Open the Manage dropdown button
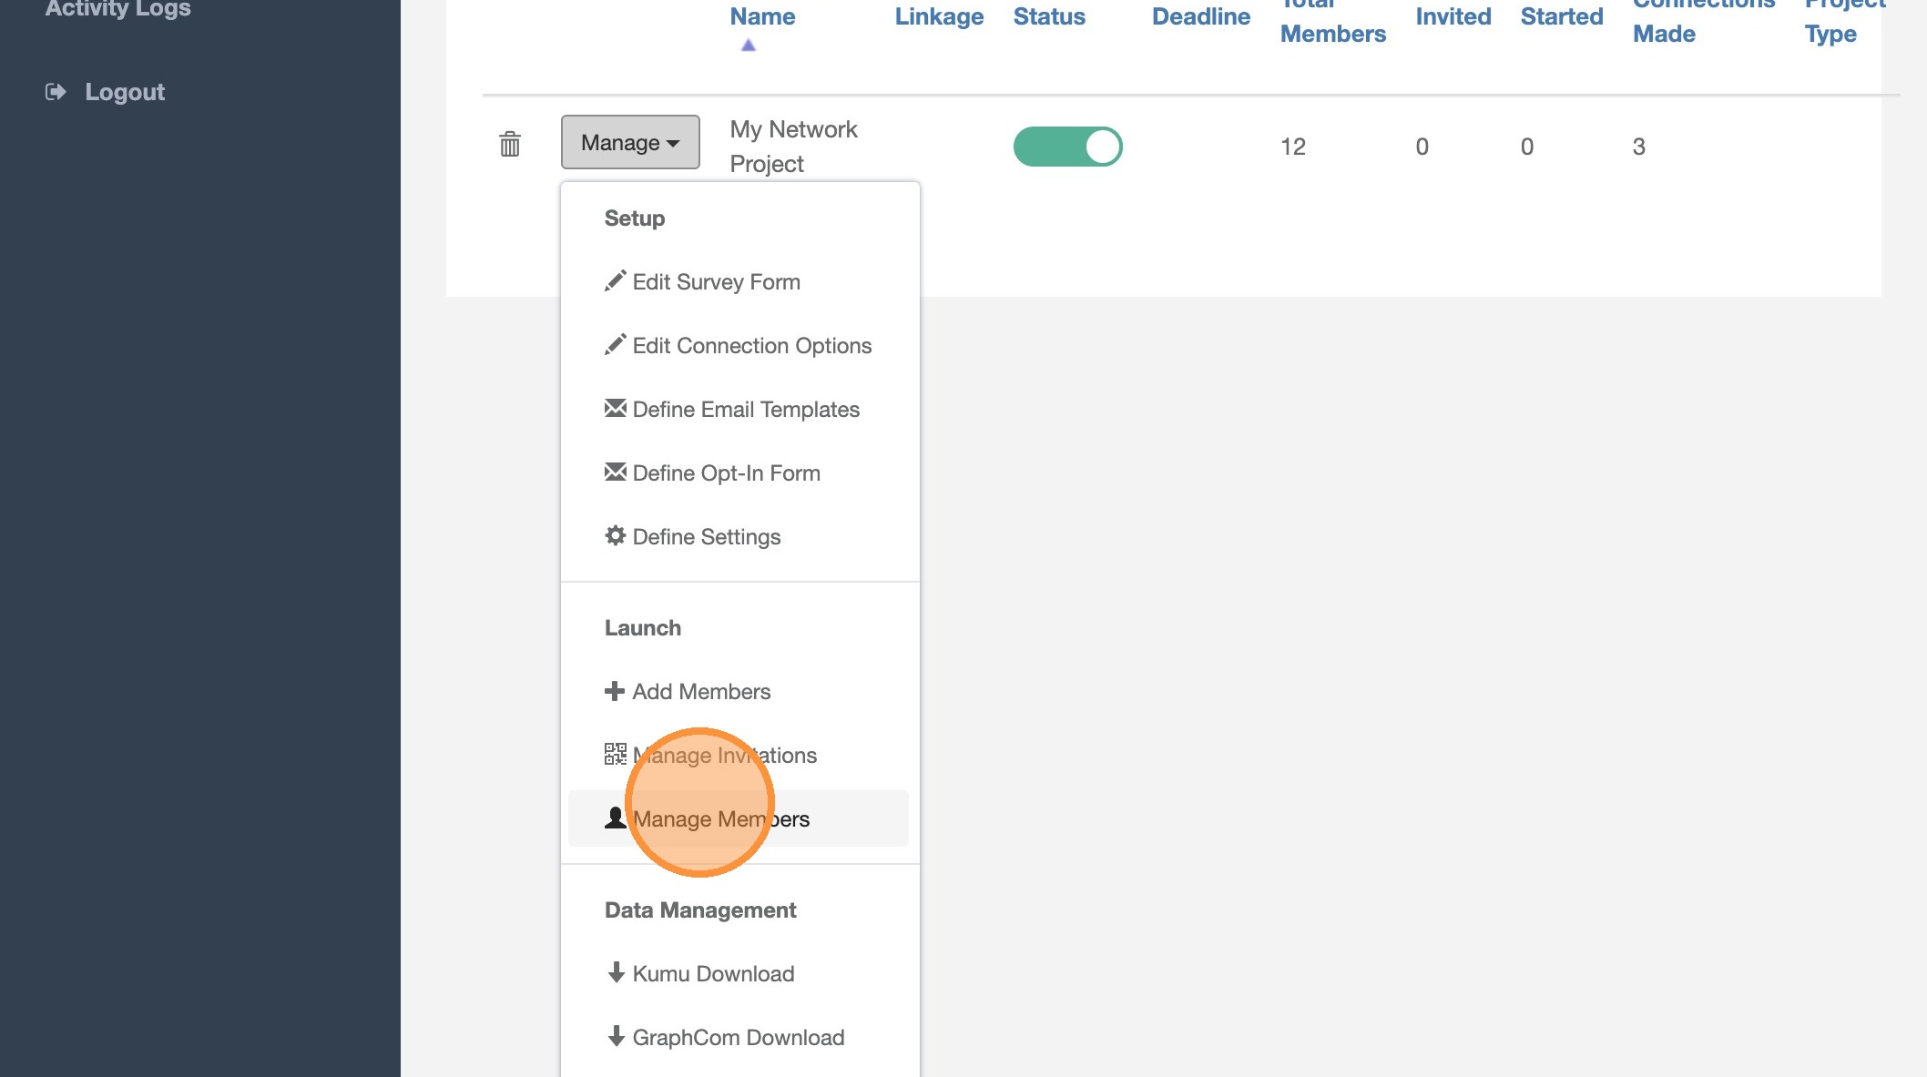 630,142
